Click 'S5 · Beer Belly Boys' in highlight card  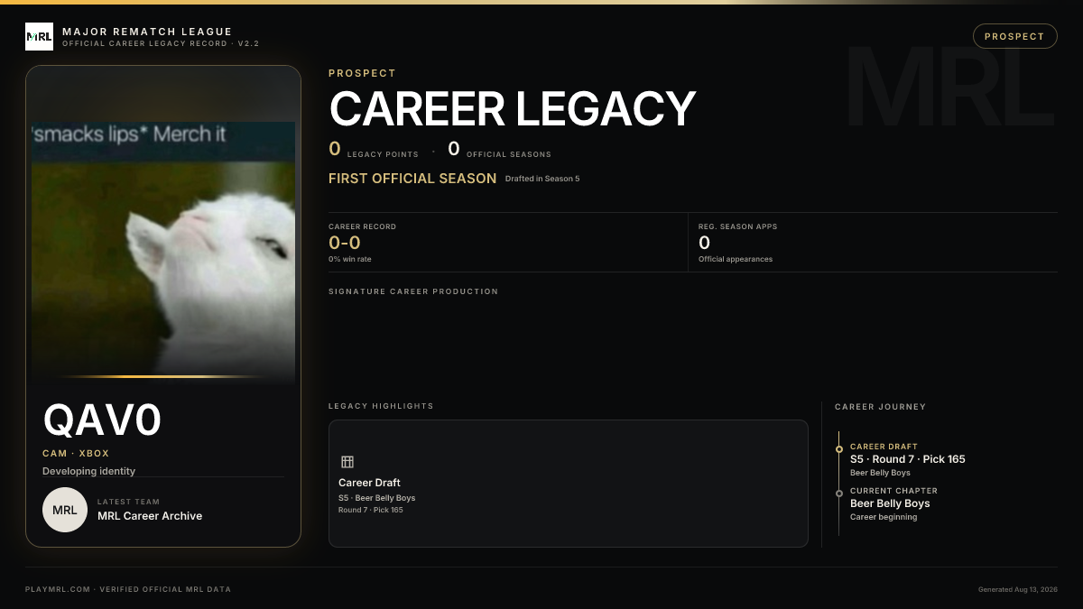(377, 498)
